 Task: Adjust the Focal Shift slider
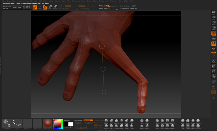[108, 6]
